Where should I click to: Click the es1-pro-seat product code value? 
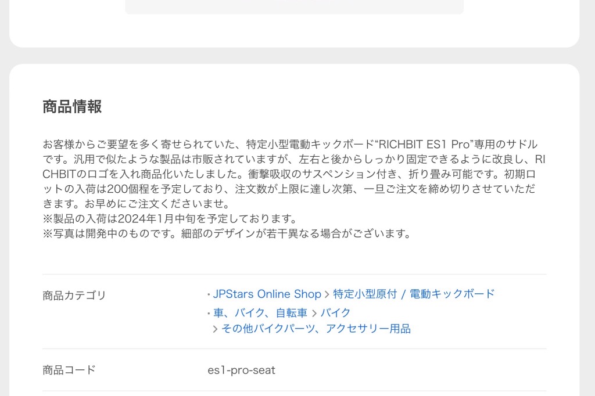pyautogui.click(x=241, y=370)
